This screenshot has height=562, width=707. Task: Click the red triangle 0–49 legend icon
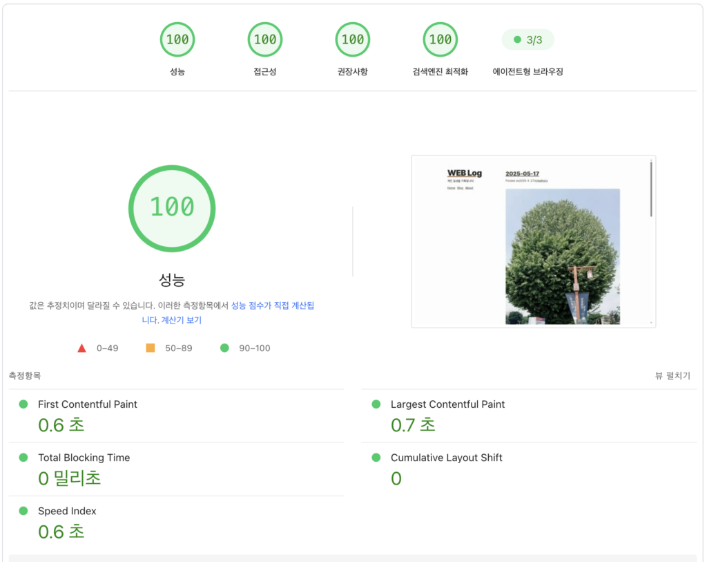(81, 348)
